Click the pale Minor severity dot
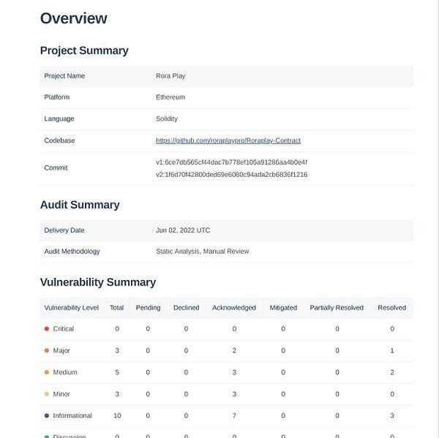Viewport: 439px width, 438px height. pos(47,394)
